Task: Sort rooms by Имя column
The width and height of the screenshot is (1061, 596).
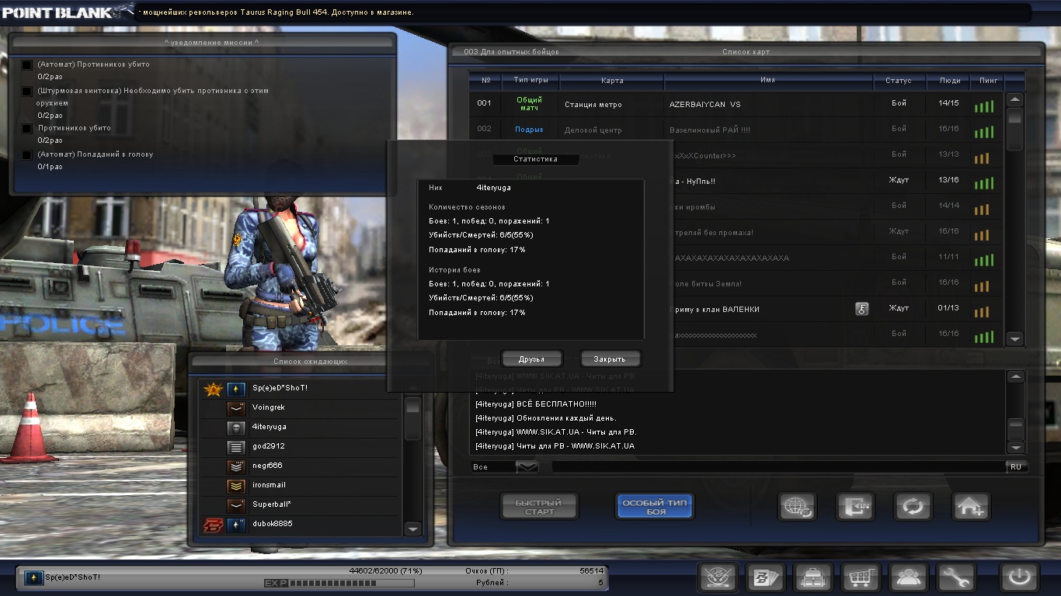Action: point(767,81)
